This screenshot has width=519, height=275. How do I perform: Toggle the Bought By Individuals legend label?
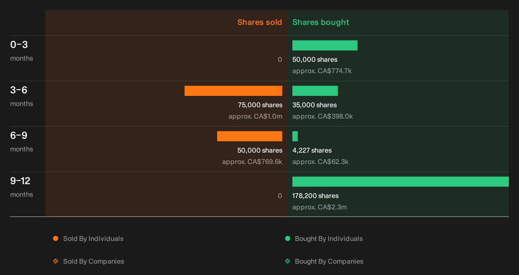tap(329, 239)
